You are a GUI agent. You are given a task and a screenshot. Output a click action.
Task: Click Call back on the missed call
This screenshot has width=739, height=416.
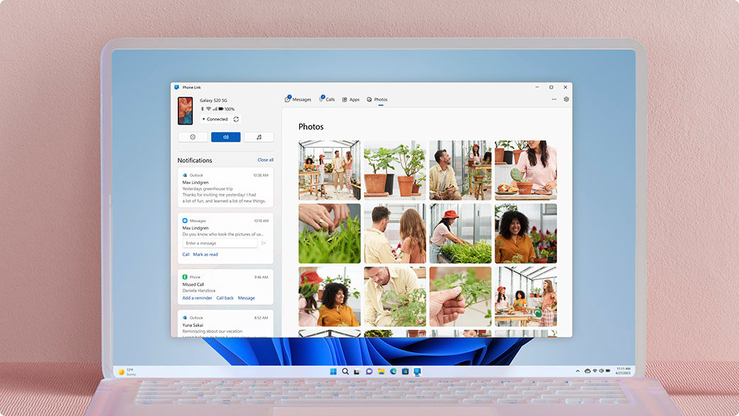[225, 298]
